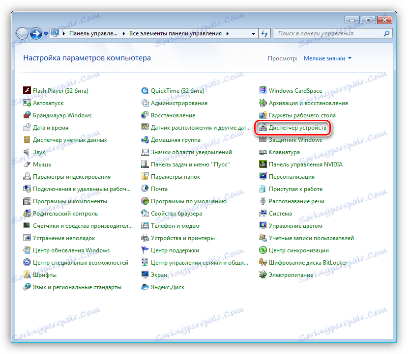The image size is (408, 354).
Task: Open the Восстановление icon
Action: pos(145,115)
